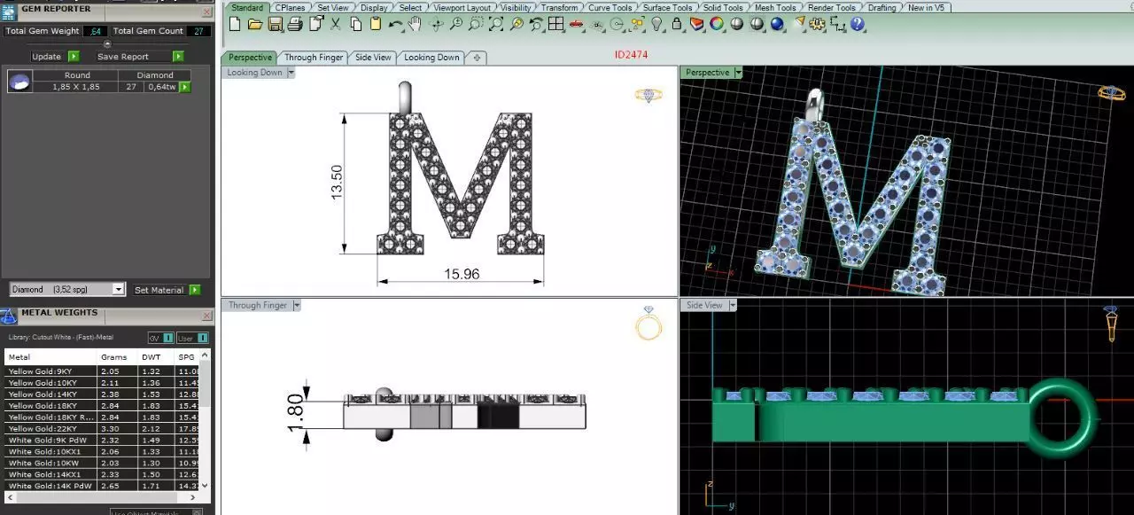The height and width of the screenshot is (515, 1134).
Task: Switch to the CPlanes toolbar tab
Action: (x=290, y=8)
